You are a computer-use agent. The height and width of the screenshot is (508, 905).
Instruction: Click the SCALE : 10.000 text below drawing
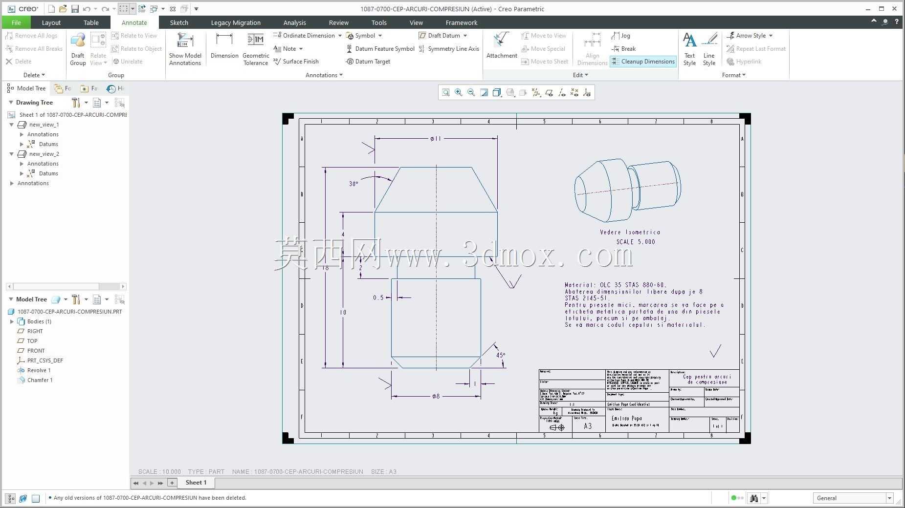(x=159, y=472)
